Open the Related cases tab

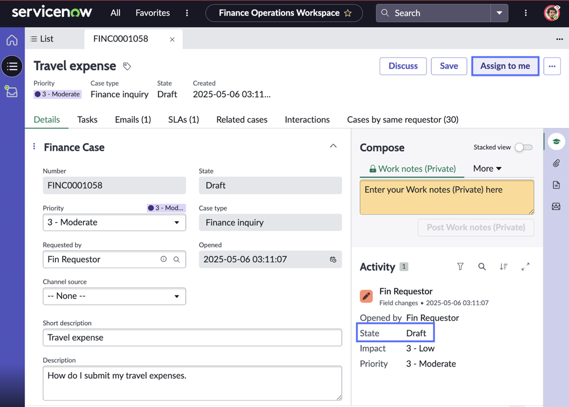(242, 120)
